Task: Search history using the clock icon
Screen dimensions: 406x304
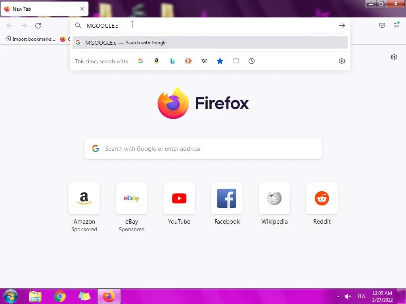Action: point(251,61)
